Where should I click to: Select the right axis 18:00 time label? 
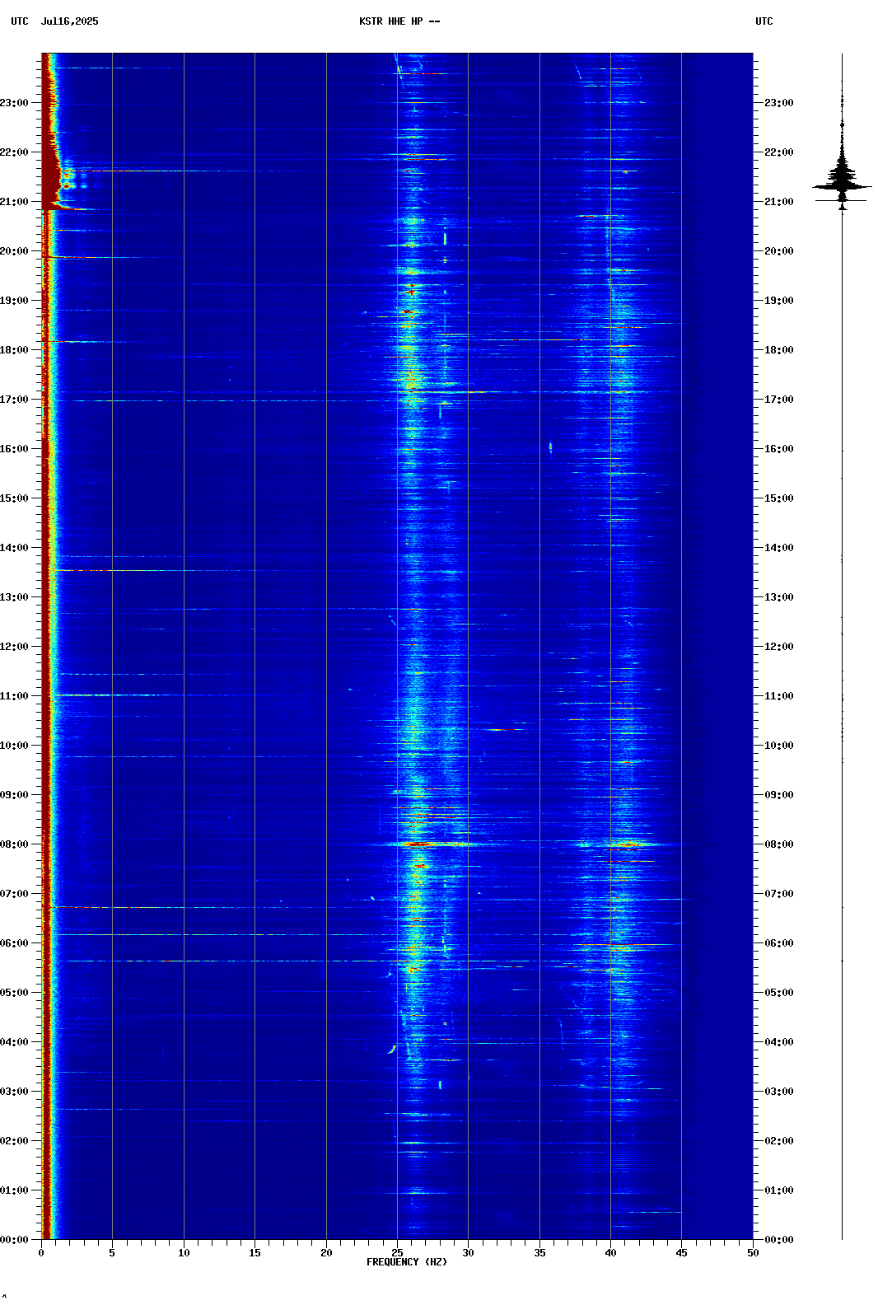click(778, 350)
